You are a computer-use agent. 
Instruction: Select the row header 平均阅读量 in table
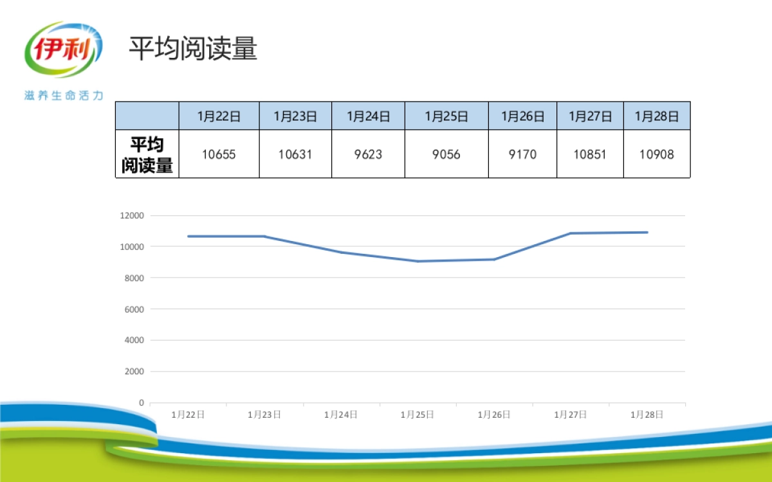tap(147, 153)
